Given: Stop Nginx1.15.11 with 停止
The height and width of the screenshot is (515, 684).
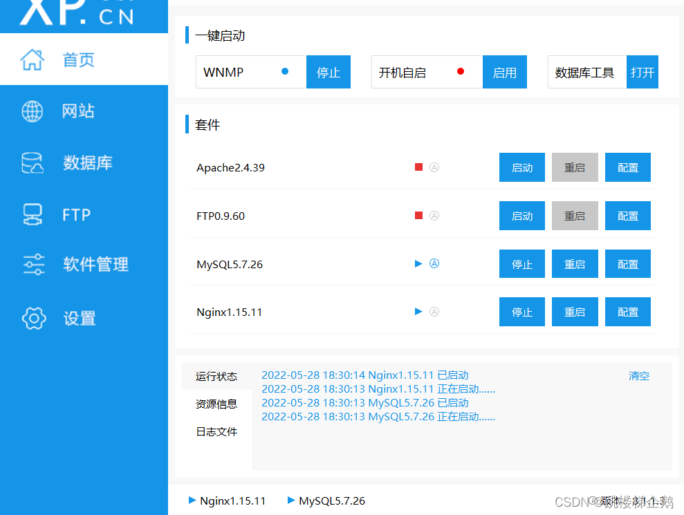Looking at the screenshot, I should tap(522, 312).
